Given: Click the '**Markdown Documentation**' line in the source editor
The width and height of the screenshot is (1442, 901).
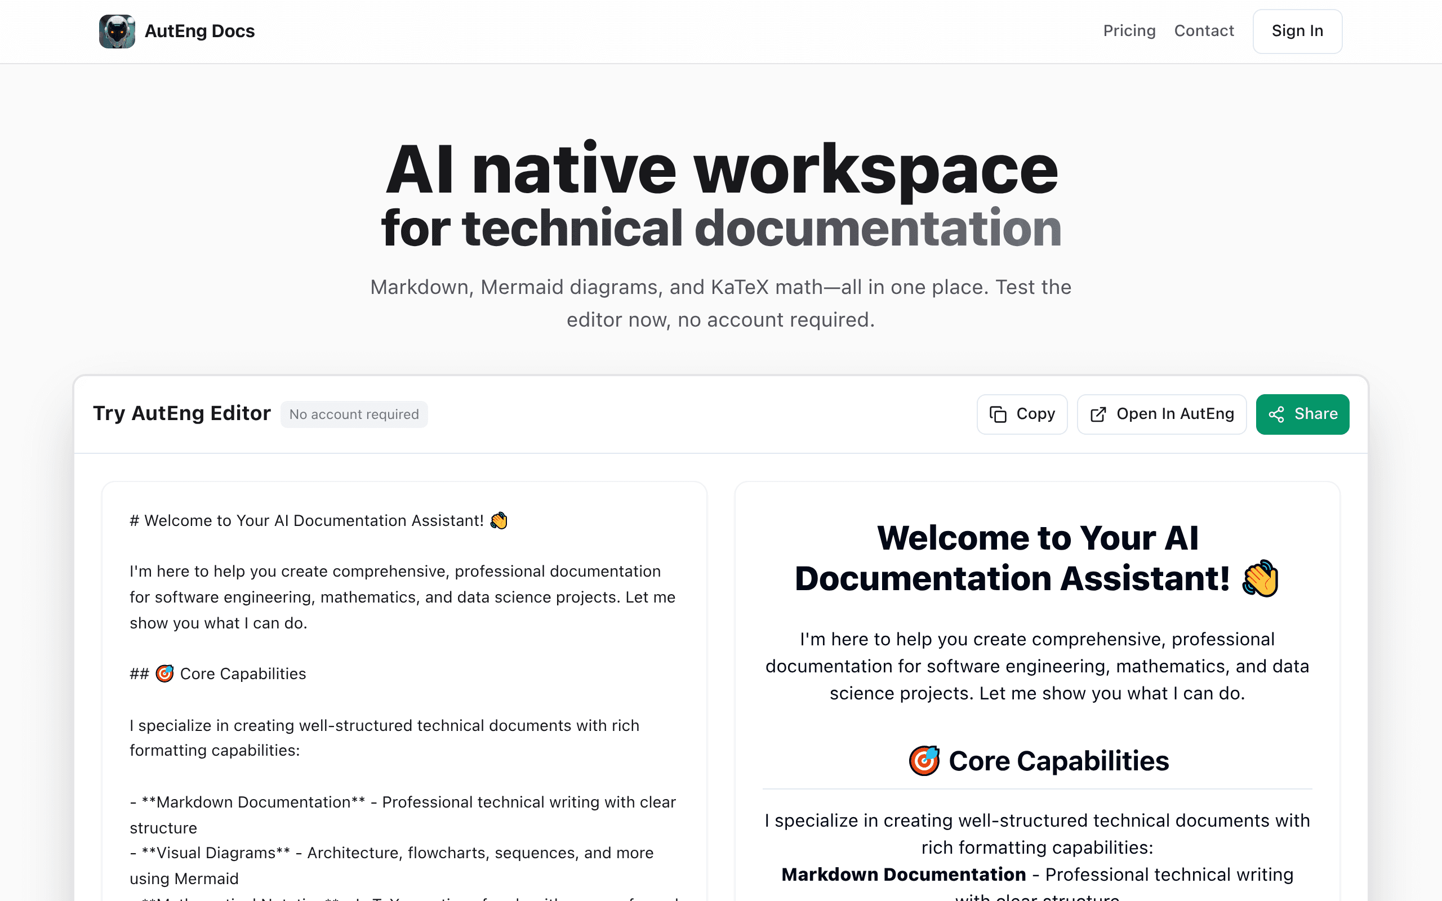Looking at the screenshot, I should (403, 815).
